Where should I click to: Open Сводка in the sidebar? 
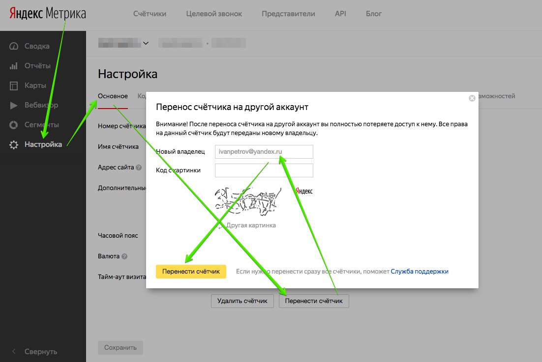[x=37, y=46]
